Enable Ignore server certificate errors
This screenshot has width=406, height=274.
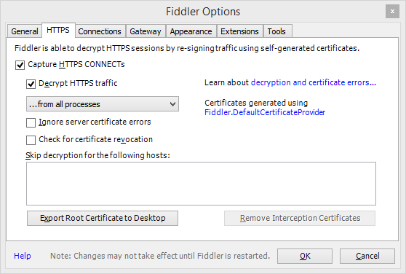31,122
